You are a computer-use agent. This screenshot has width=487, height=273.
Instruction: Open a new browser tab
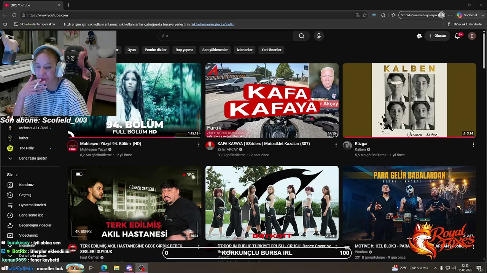pyautogui.click(x=68, y=5)
